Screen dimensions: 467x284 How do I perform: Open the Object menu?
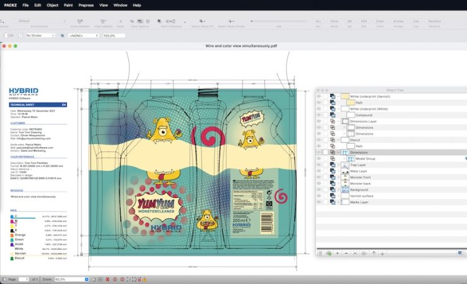52,5
